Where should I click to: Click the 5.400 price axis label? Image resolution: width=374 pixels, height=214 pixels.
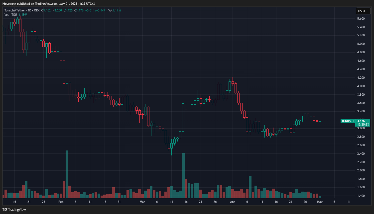[361, 27]
